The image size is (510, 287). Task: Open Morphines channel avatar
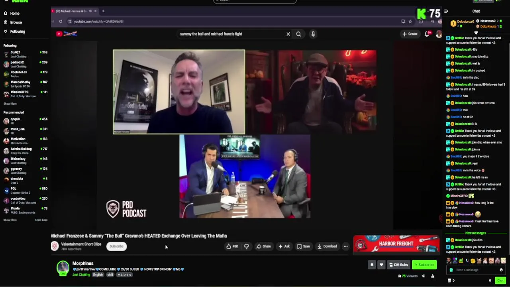point(63,268)
